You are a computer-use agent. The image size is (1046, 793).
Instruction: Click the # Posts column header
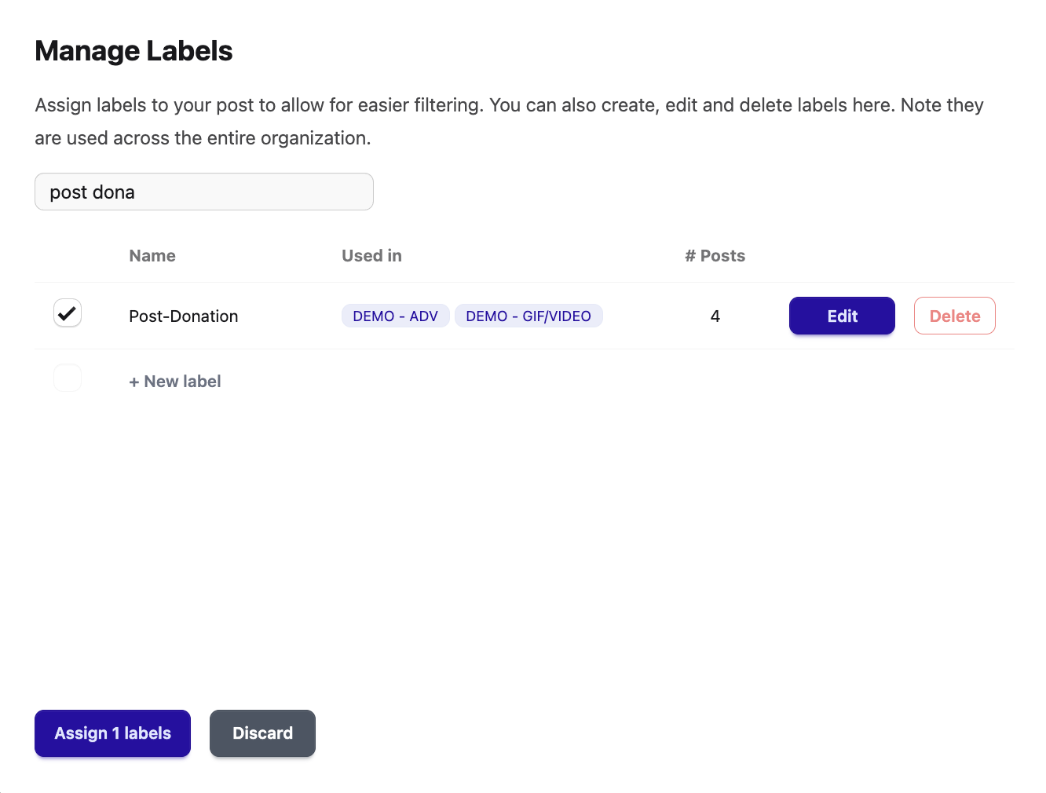(715, 256)
